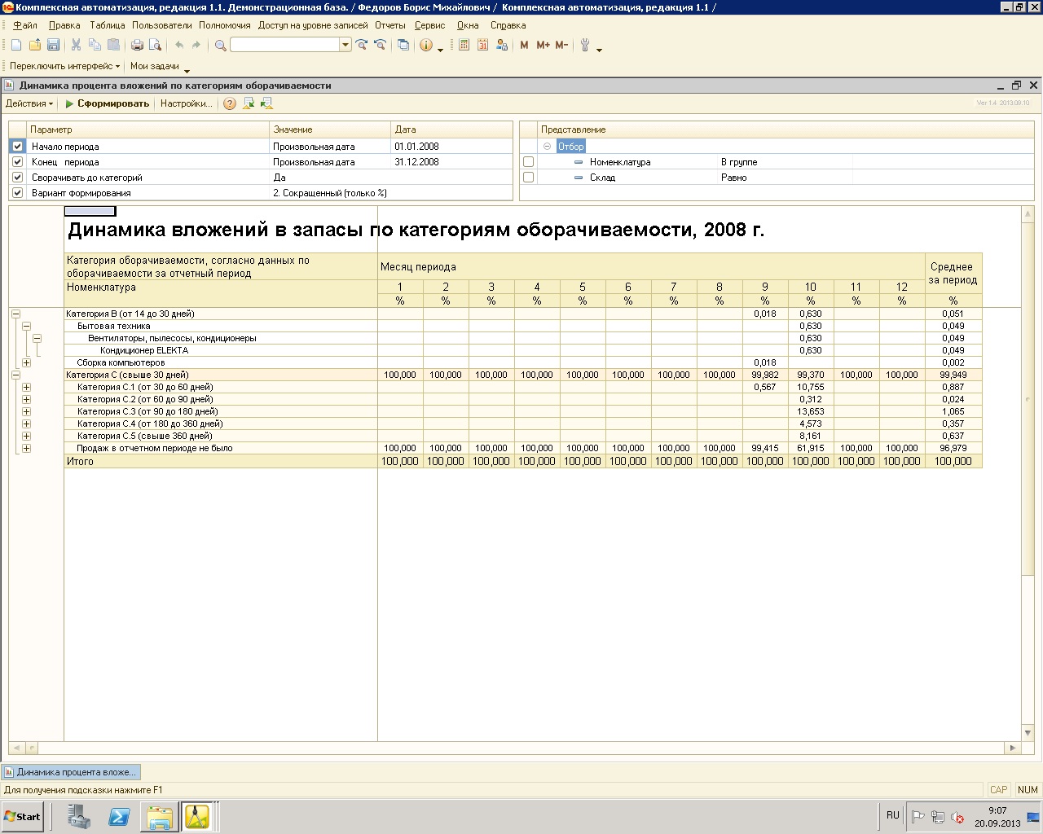Click the find previous icon

(x=380, y=46)
